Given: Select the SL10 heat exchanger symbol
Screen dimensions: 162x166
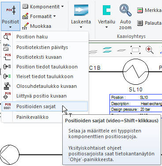Looking at the screenshot, I should coord(136,72).
